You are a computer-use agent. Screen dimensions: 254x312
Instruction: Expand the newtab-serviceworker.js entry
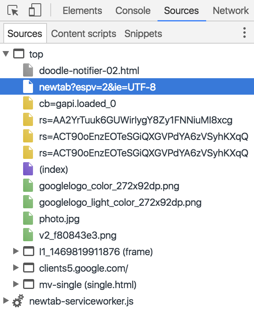click(6, 300)
